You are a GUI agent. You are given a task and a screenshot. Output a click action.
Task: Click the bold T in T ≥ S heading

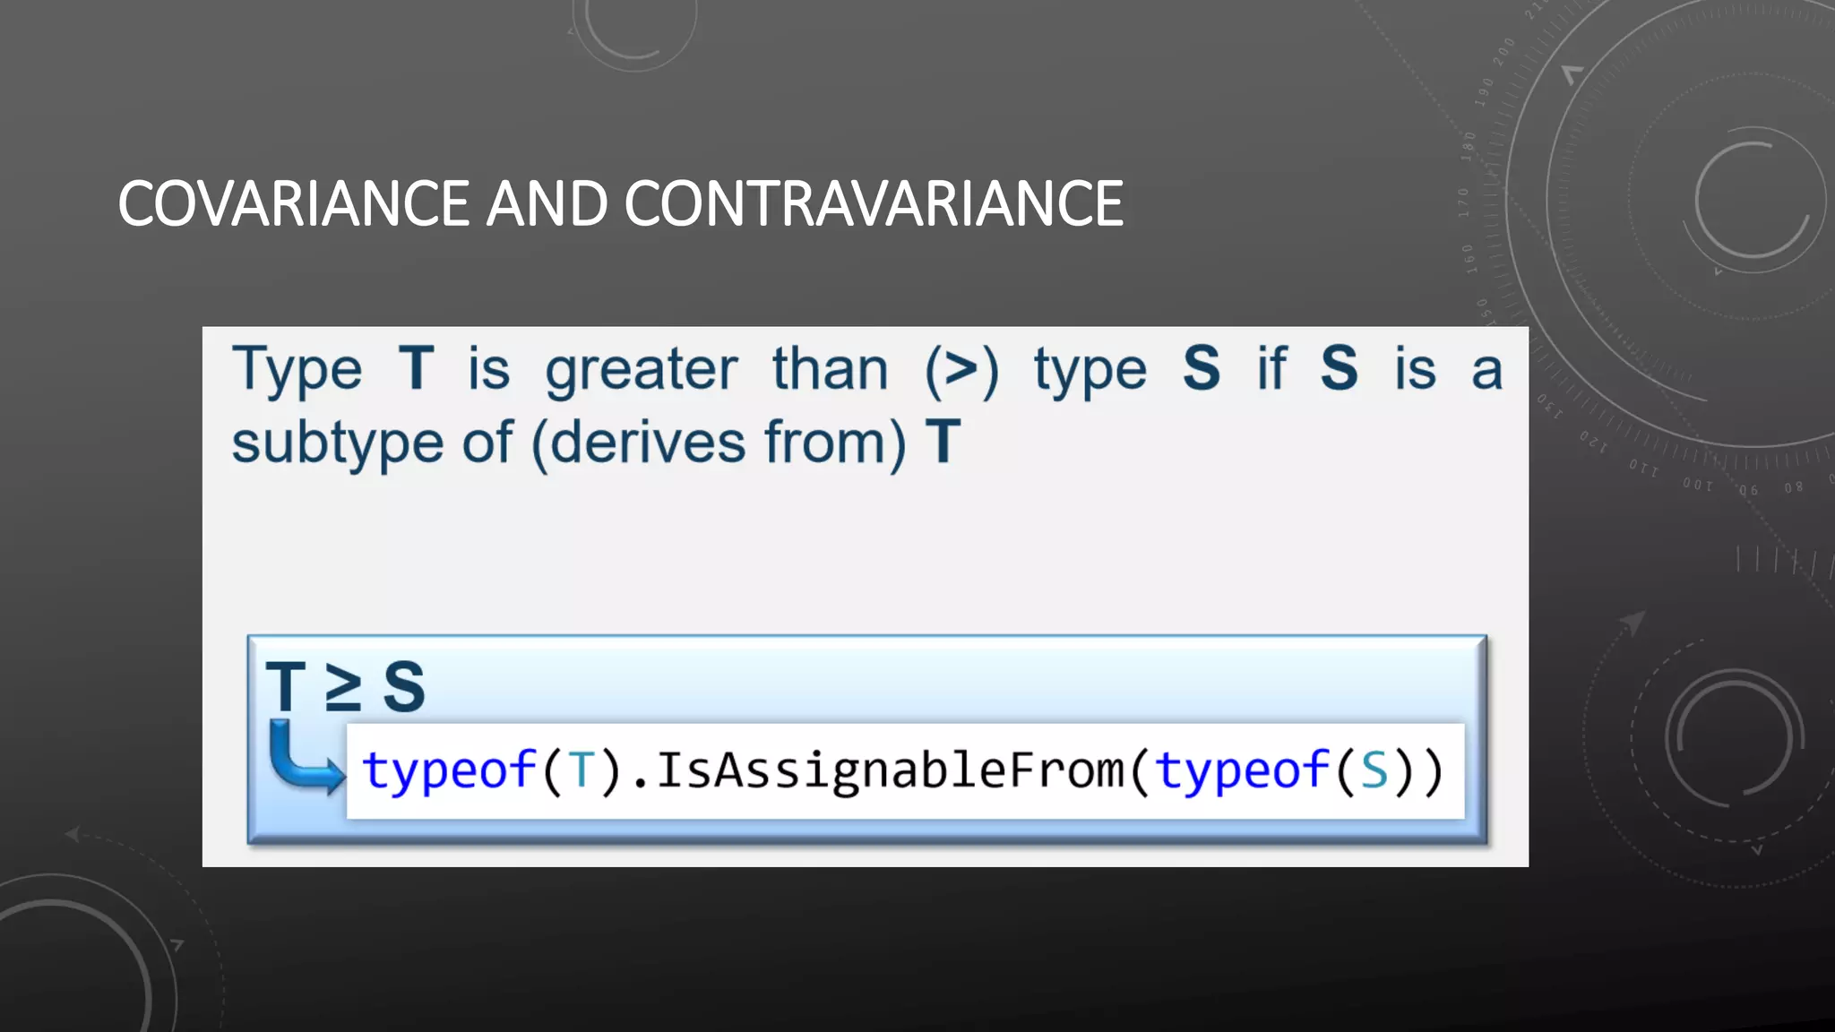point(287,688)
